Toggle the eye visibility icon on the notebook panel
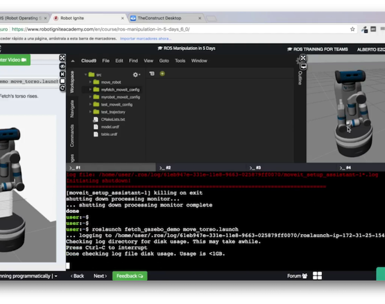The height and width of the screenshot is (304, 385). pos(62,66)
